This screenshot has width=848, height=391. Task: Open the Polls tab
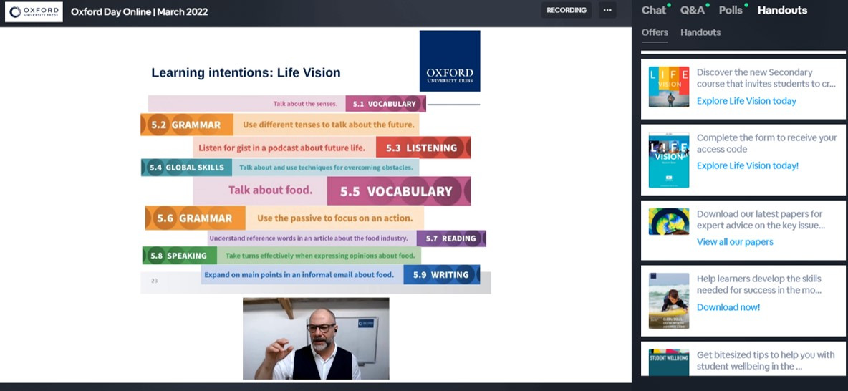[x=731, y=10]
